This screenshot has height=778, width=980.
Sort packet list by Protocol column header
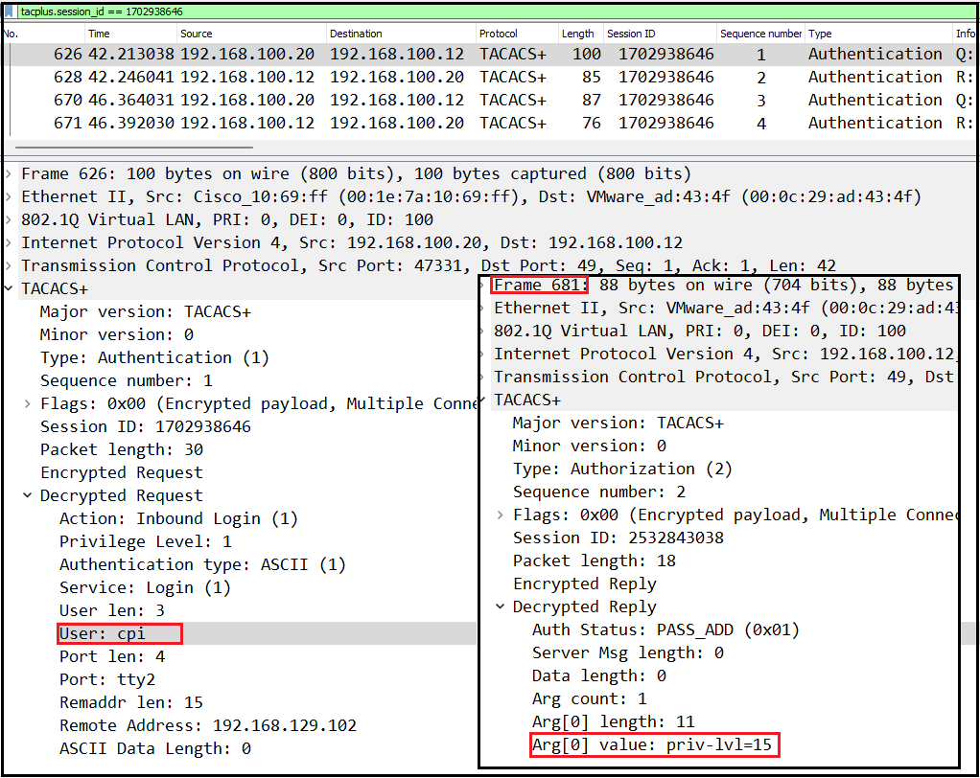499,34
